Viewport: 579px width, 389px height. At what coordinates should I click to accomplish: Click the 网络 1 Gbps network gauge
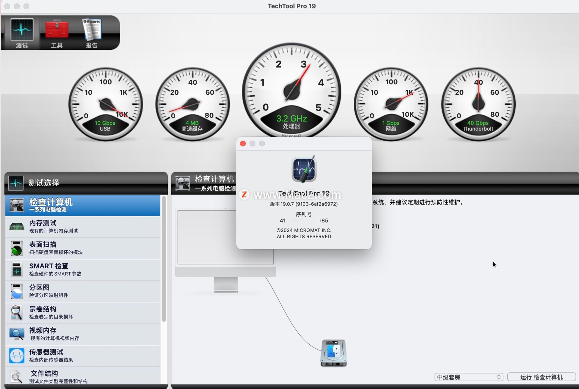click(391, 104)
